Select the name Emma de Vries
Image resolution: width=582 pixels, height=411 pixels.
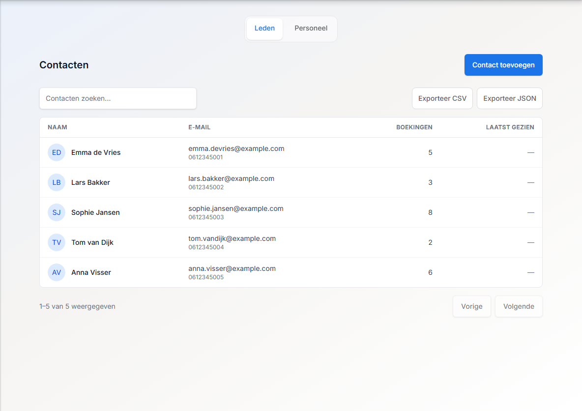(96, 152)
